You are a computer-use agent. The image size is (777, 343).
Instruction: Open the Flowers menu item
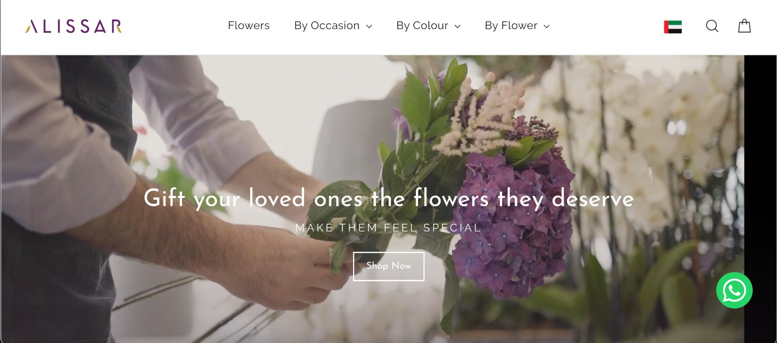click(x=249, y=25)
